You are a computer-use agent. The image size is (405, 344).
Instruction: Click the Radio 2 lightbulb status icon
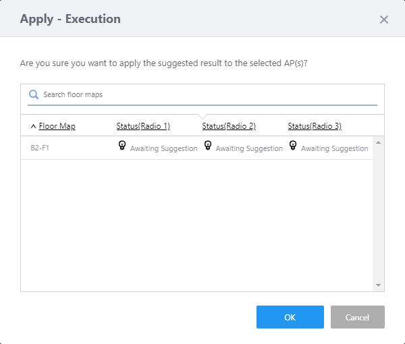(x=208, y=145)
